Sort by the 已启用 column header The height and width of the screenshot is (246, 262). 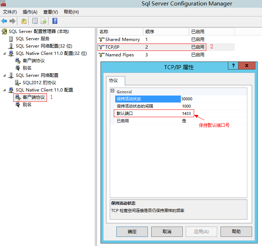pyautogui.click(x=212, y=32)
